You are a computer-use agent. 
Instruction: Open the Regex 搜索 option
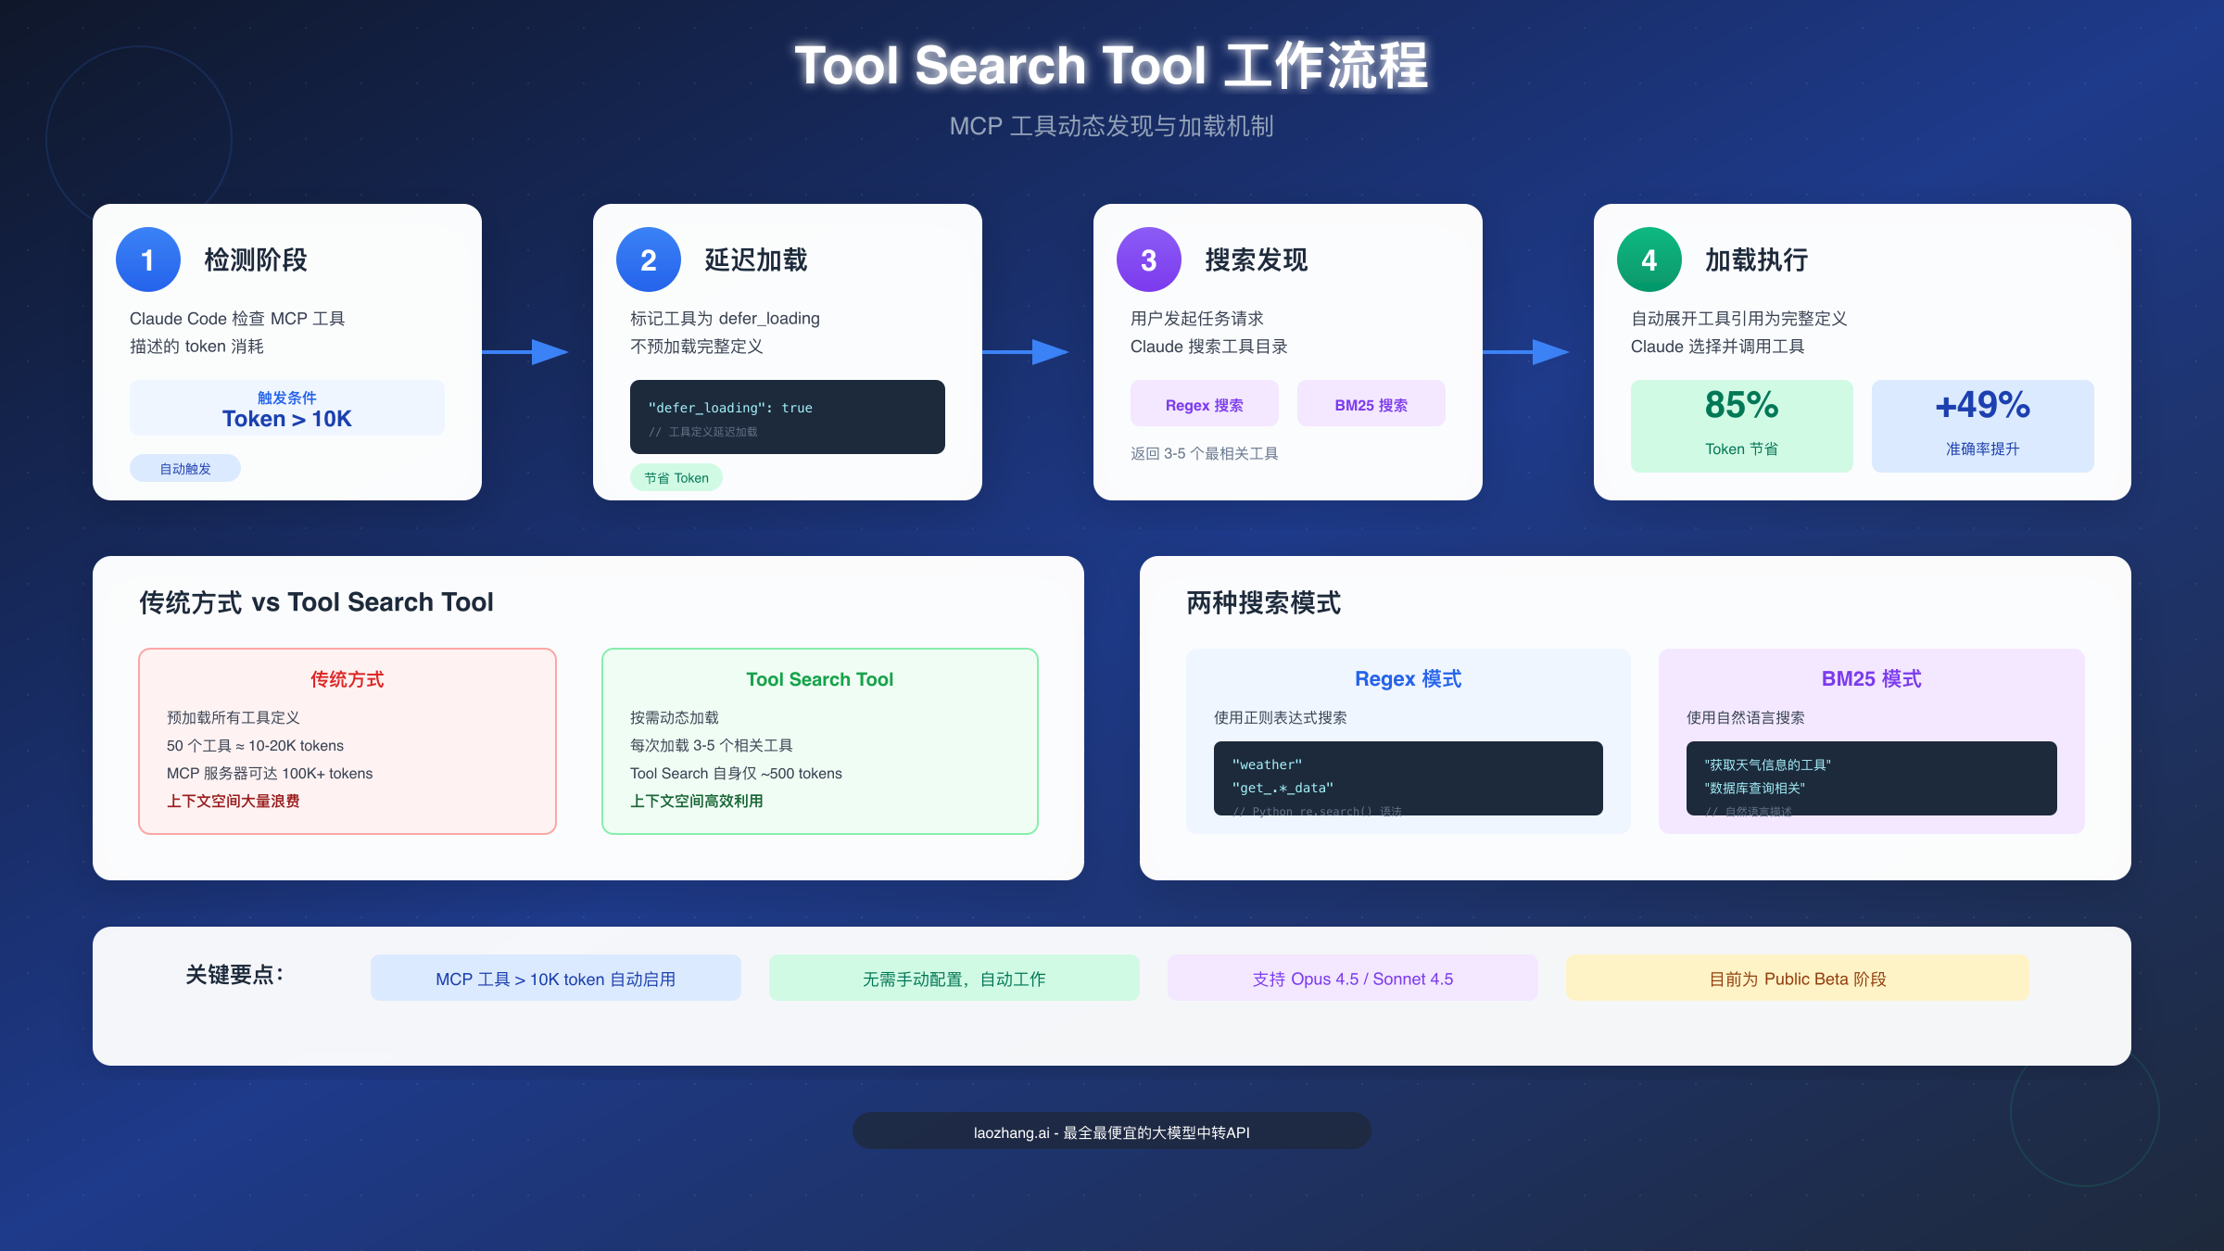coord(1204,404)
